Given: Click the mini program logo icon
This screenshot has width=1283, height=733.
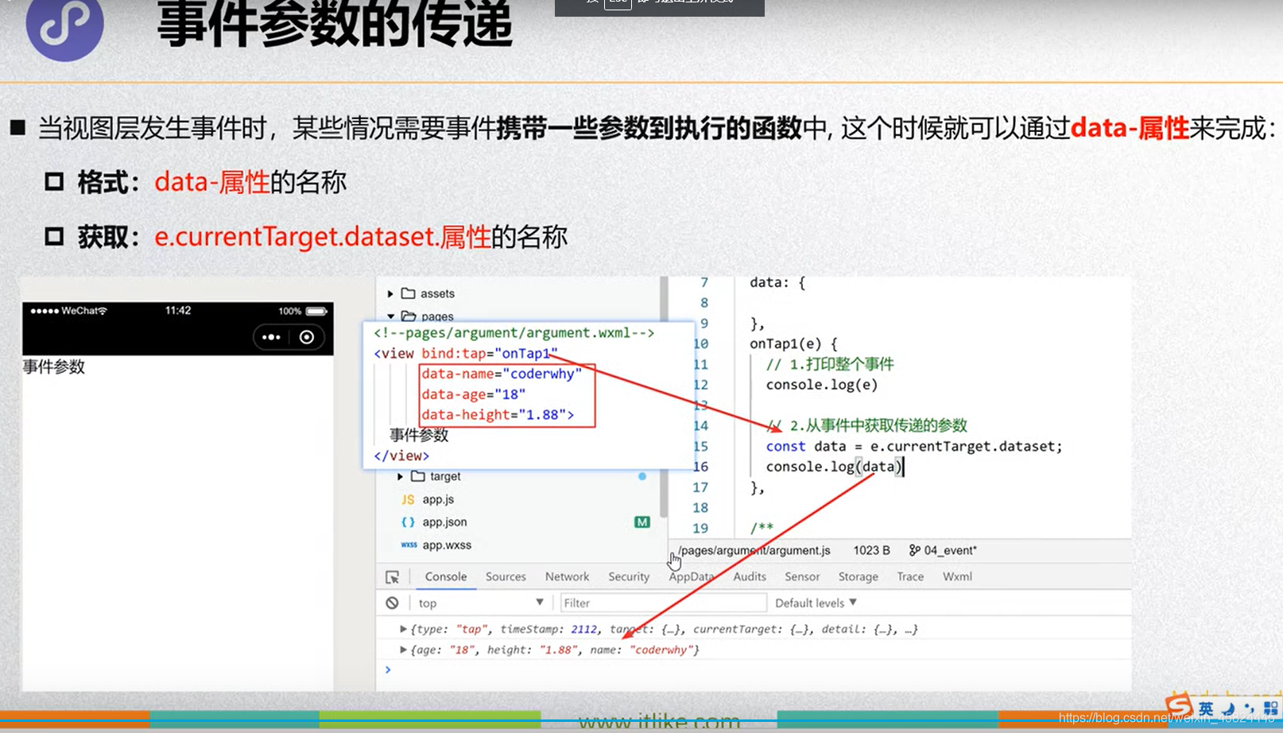Looking at the screenshot, I should [x=64, y=25].
